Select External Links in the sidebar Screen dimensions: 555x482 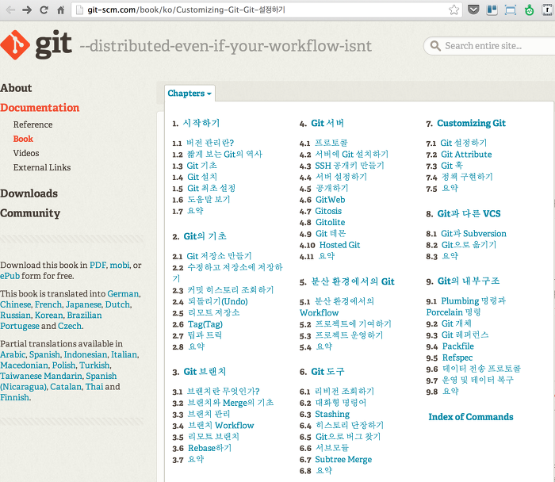(x=42, y=167)
